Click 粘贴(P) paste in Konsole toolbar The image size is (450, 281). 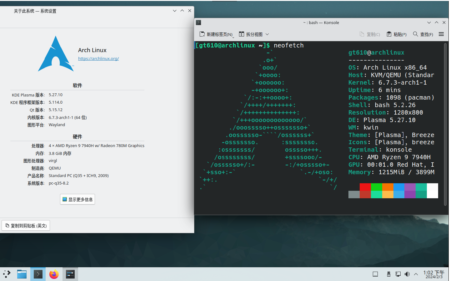tap(397, 34)
